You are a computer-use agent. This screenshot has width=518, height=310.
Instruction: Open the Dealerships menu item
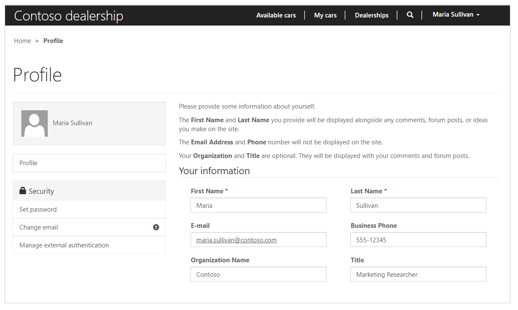tap(372, 15)
